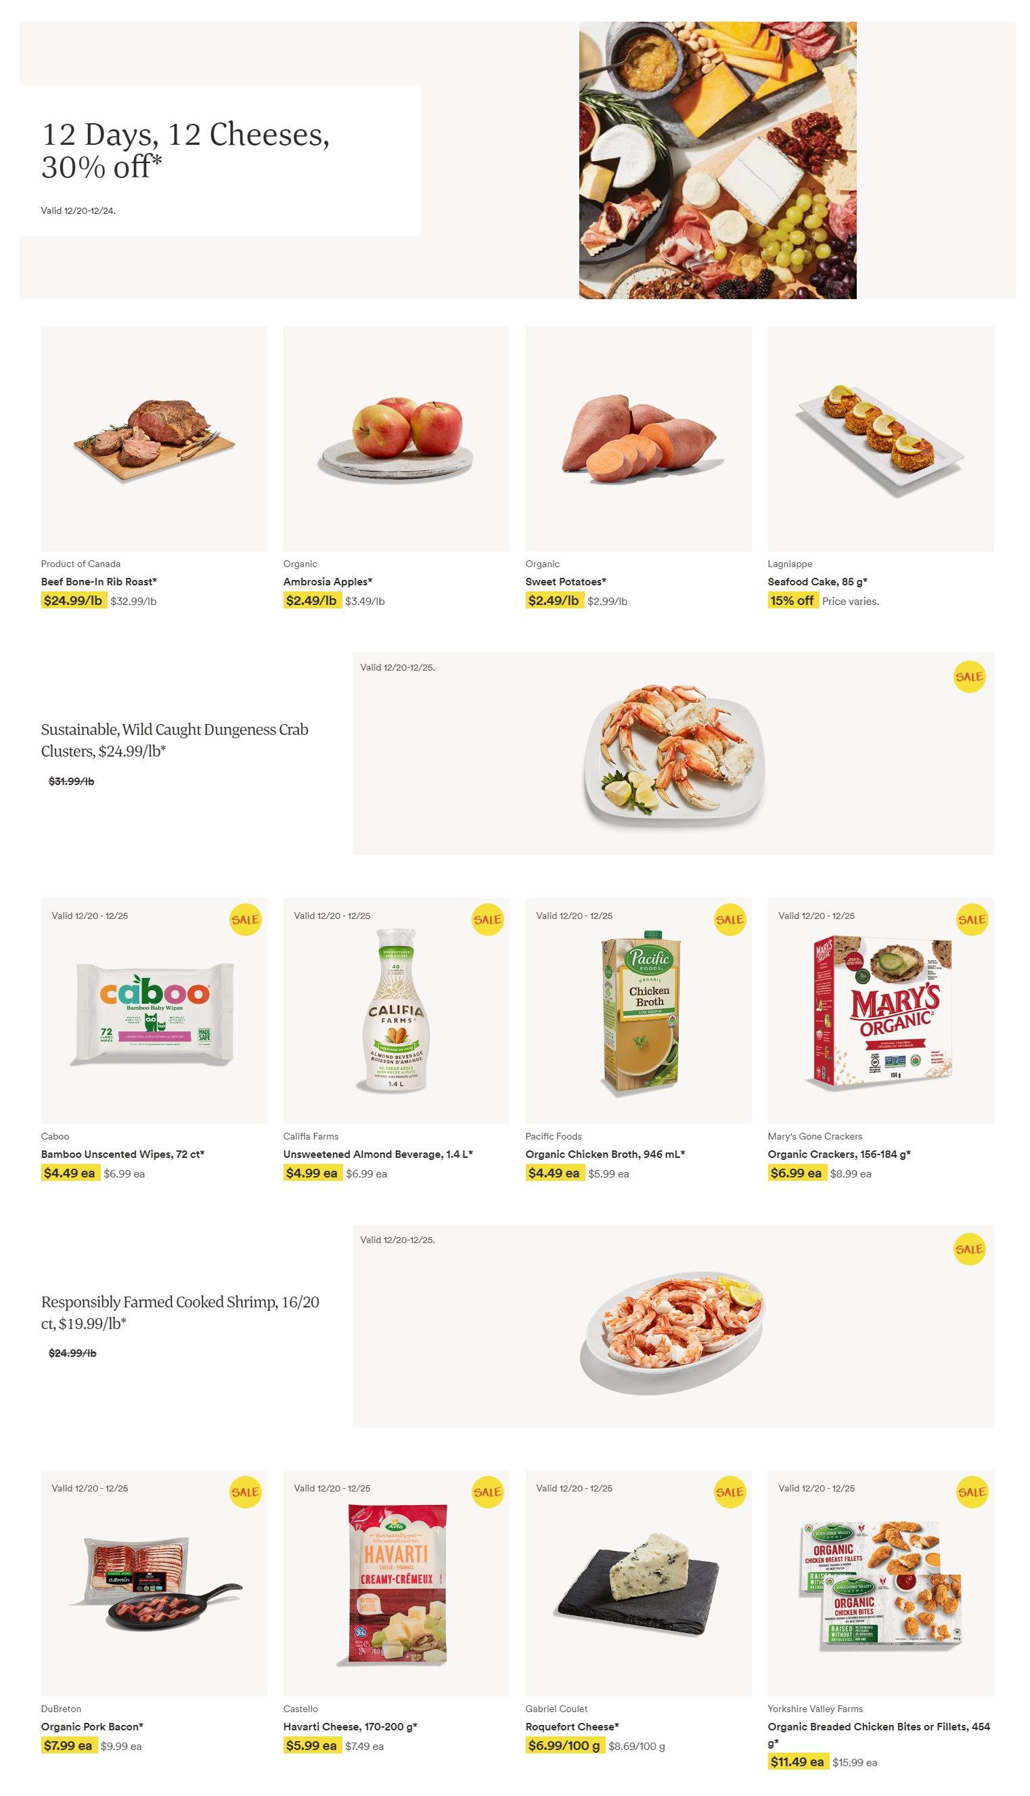The height and width of the screenshot is (1796, 1030).
Task: Click the Seafood Cake, 85 g title
Action: pyautogui.click(x=817, y=581)
